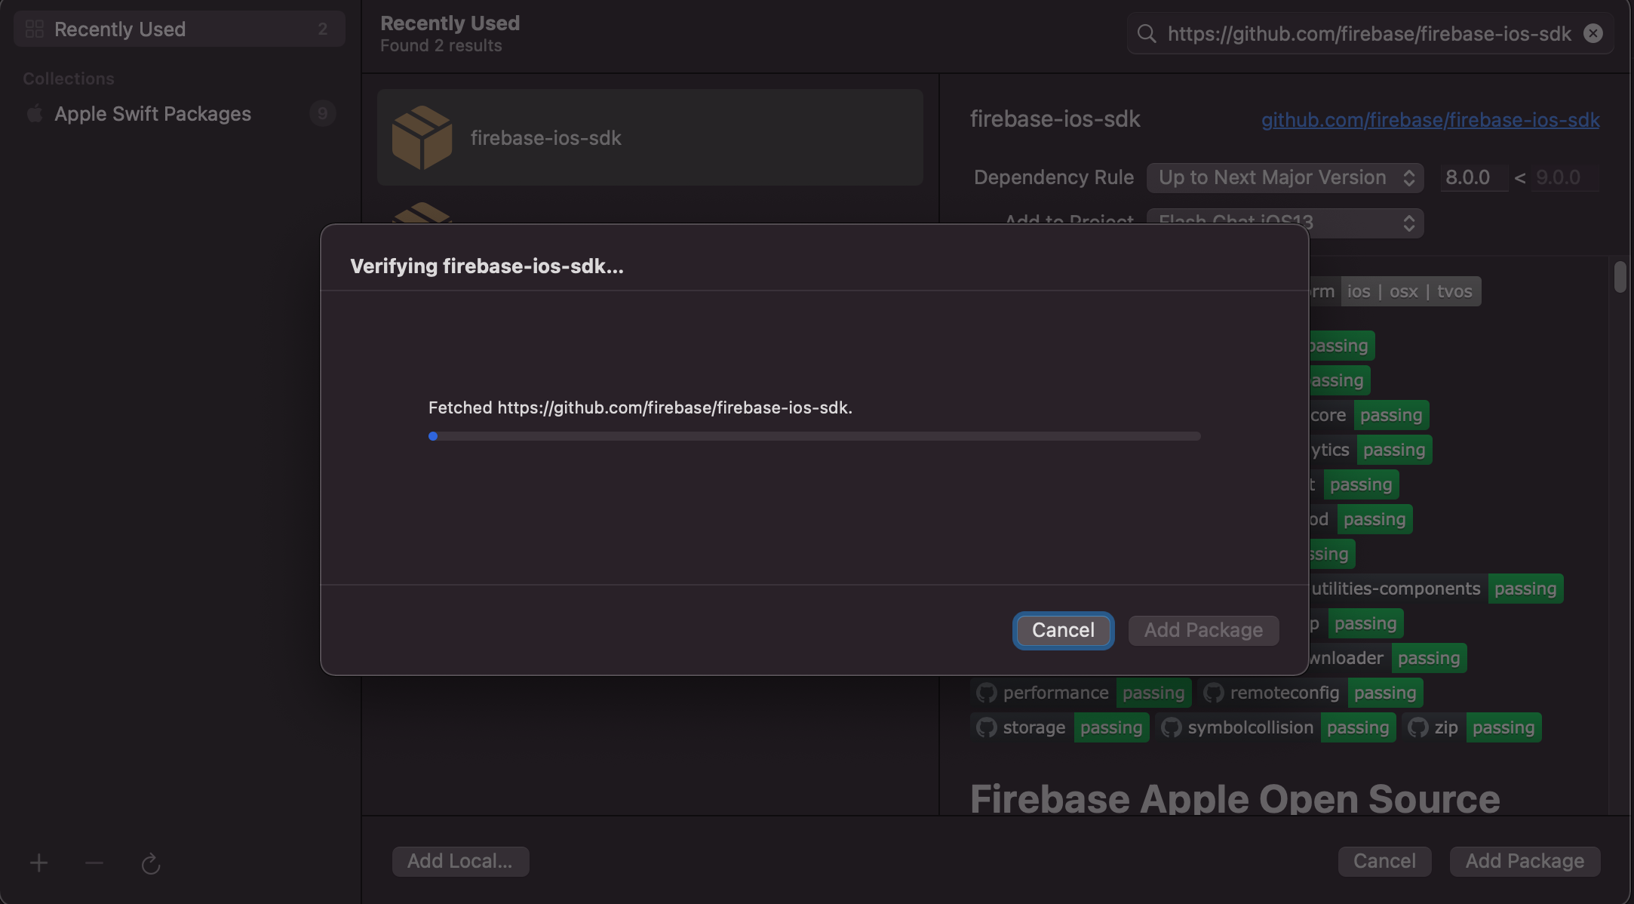Click the GitHub icon next to zip badge
Image resolution: width=1634 pixels, height=904 pixels.
click(x=1417, y=727)
